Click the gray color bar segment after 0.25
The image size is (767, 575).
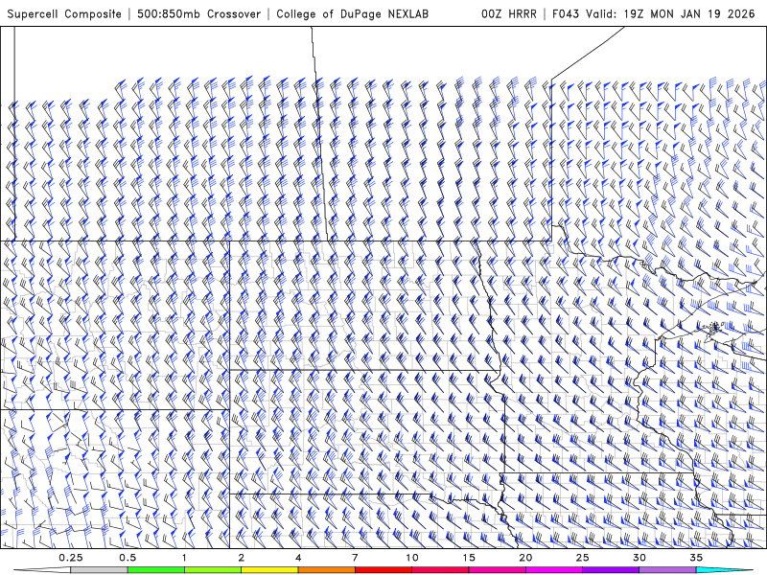(x=99, y=570)
